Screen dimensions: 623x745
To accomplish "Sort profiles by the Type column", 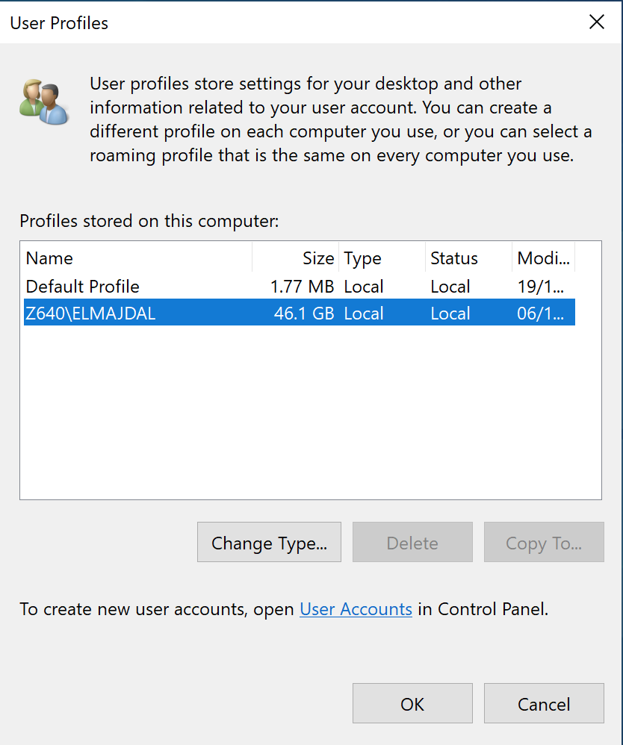I will click(x=362, y=258).
